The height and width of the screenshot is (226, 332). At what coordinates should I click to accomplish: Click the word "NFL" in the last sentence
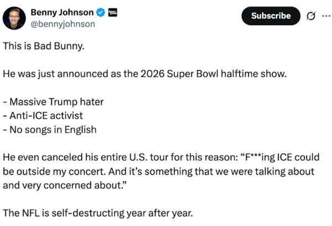[x=38, y=214]
